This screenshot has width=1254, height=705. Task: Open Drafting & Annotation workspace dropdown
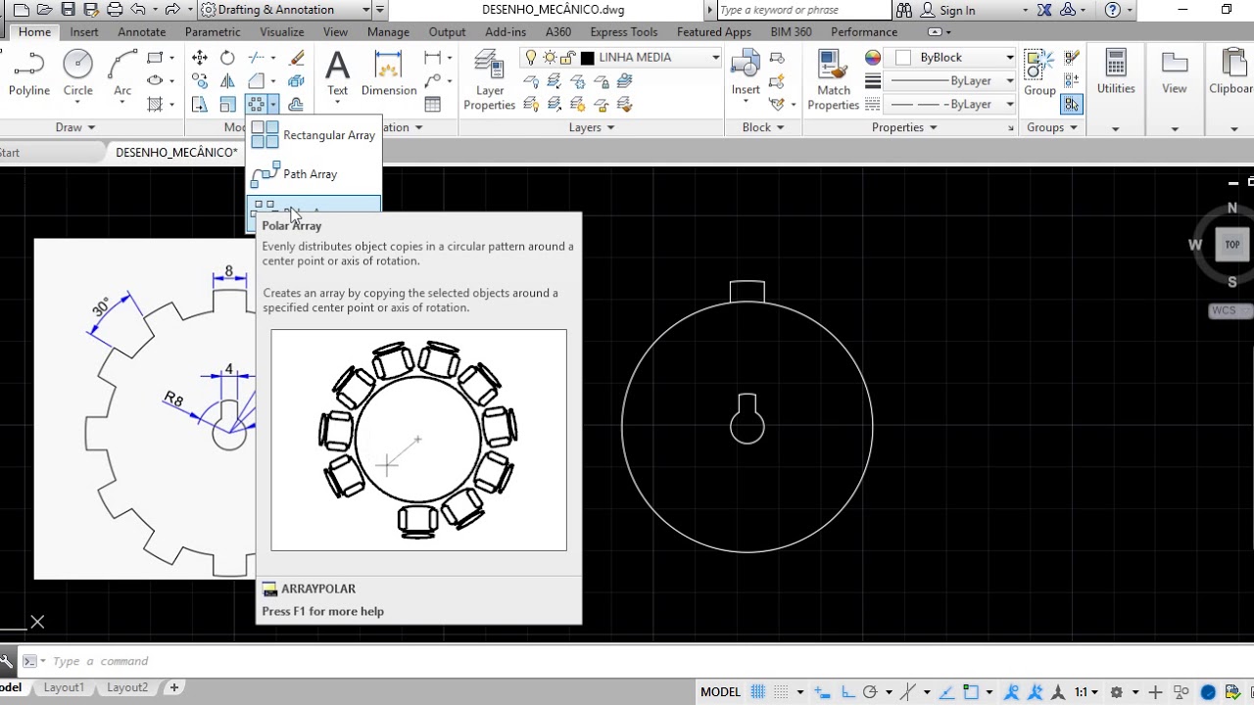(x=286, y=10)
